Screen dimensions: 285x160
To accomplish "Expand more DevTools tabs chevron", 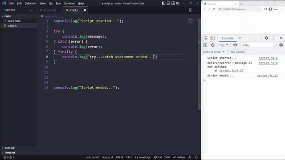I will click(240, 38).
